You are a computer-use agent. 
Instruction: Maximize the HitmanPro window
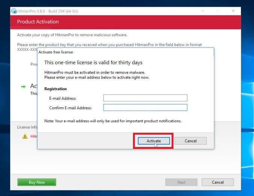(218, 11)
